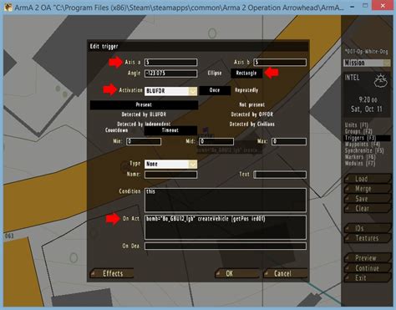Select Detected by Civilians option
Viewport: 396px width, 310px height.
252,124
